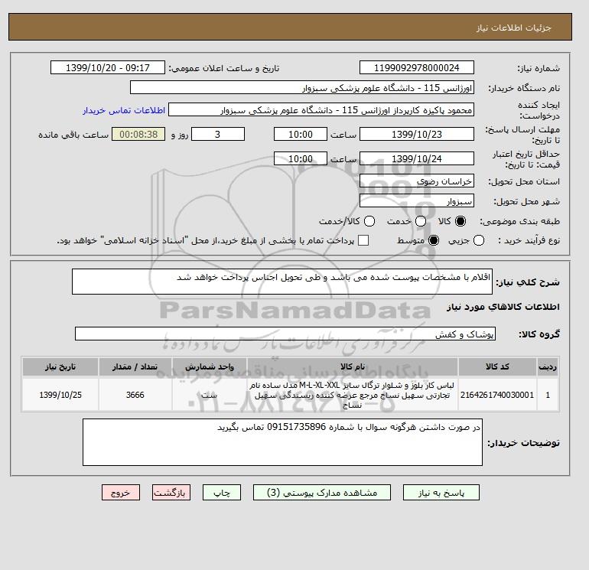Click the request creator name field
The height and width of the screenshot is (570, 589).
(x=321, y=109)
